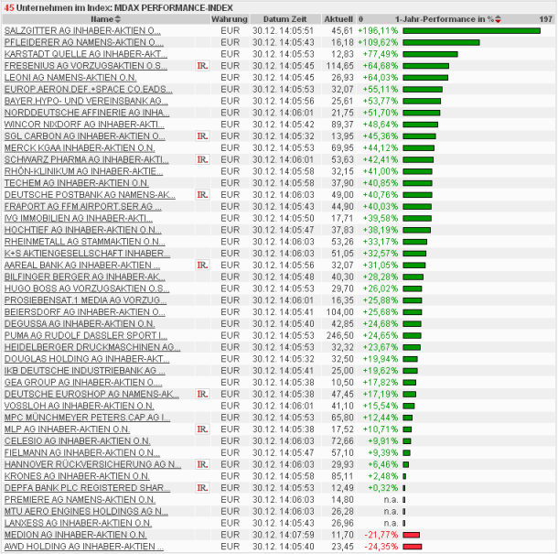The image size is (558, 554).
Task: Open BAYER.HYPO- UND VEREINSBANK link
Action: click(86, 101)
